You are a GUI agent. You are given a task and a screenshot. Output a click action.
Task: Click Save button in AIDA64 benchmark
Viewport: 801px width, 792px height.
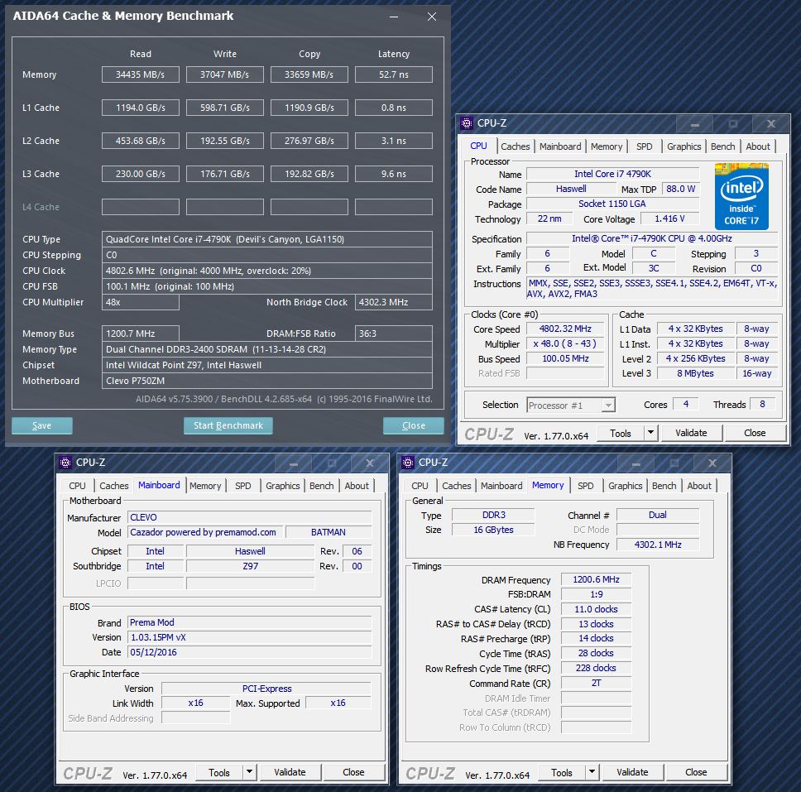[42, 425]
